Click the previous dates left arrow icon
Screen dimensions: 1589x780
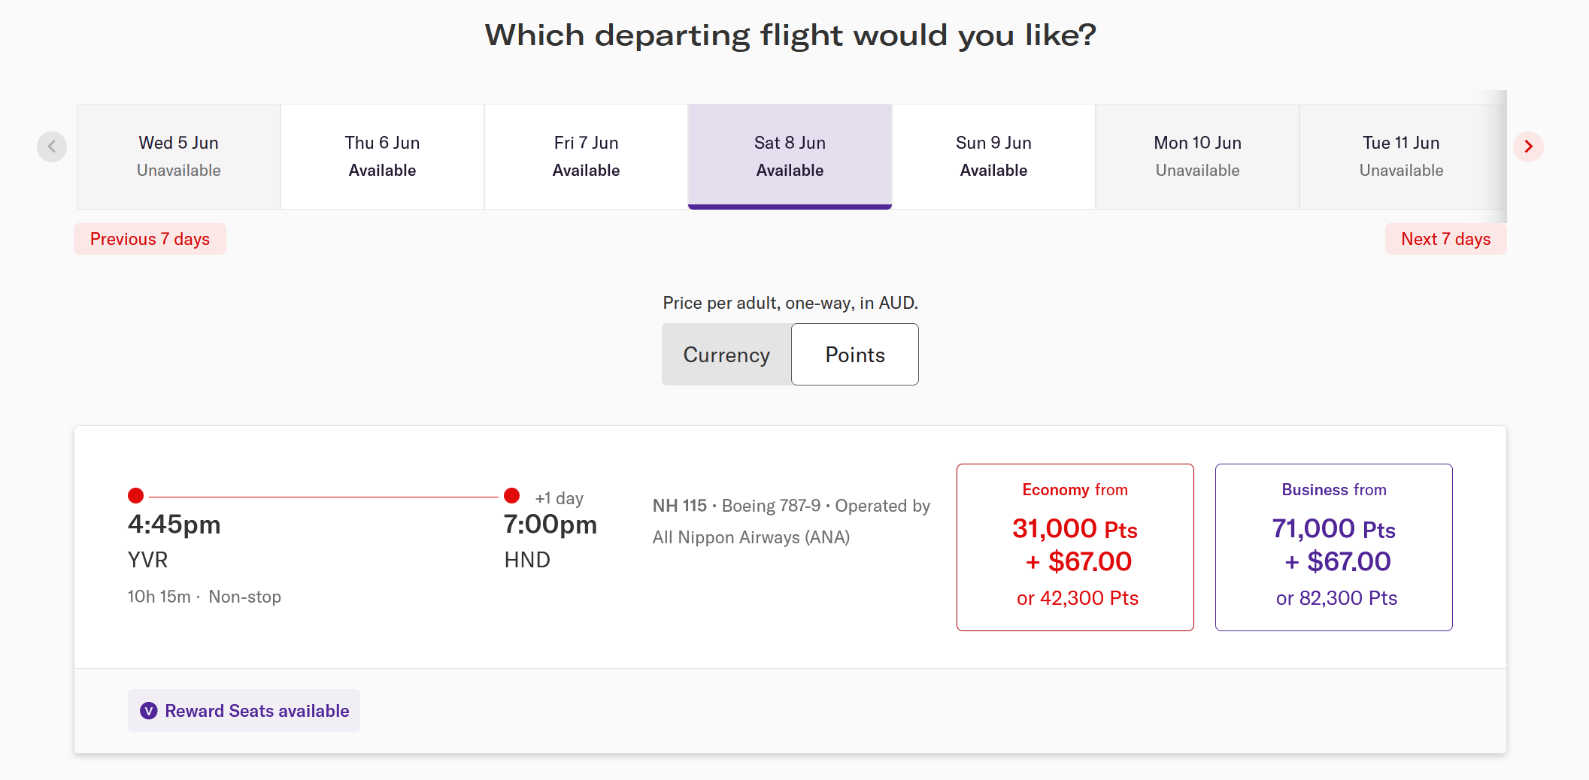[x=52, y=147]
